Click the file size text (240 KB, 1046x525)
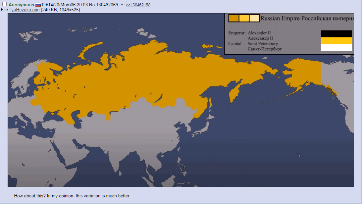This screenshot has height=204, width=362. (x=61, y=10)
